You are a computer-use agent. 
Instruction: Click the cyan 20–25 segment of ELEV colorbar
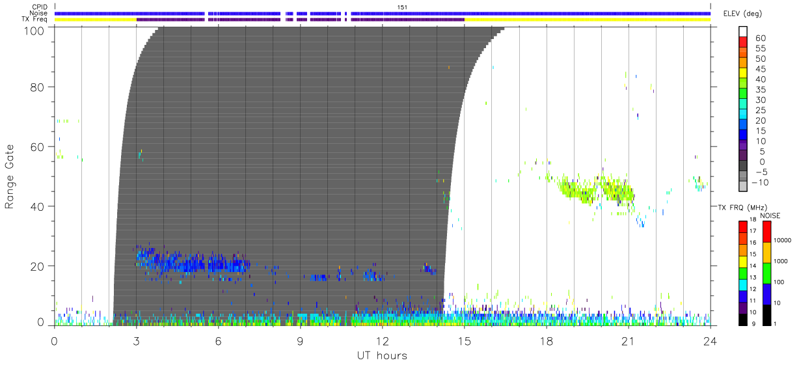(743, 115)
